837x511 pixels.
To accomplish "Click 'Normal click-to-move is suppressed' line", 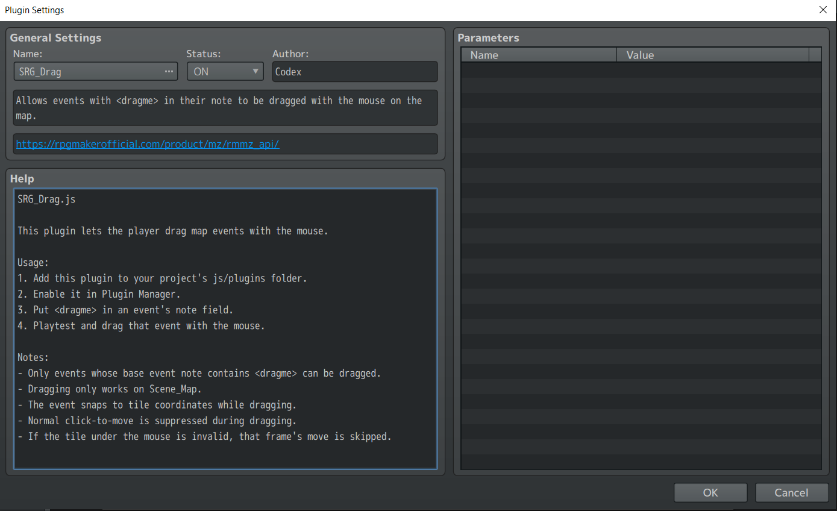I will pos(157,421).
